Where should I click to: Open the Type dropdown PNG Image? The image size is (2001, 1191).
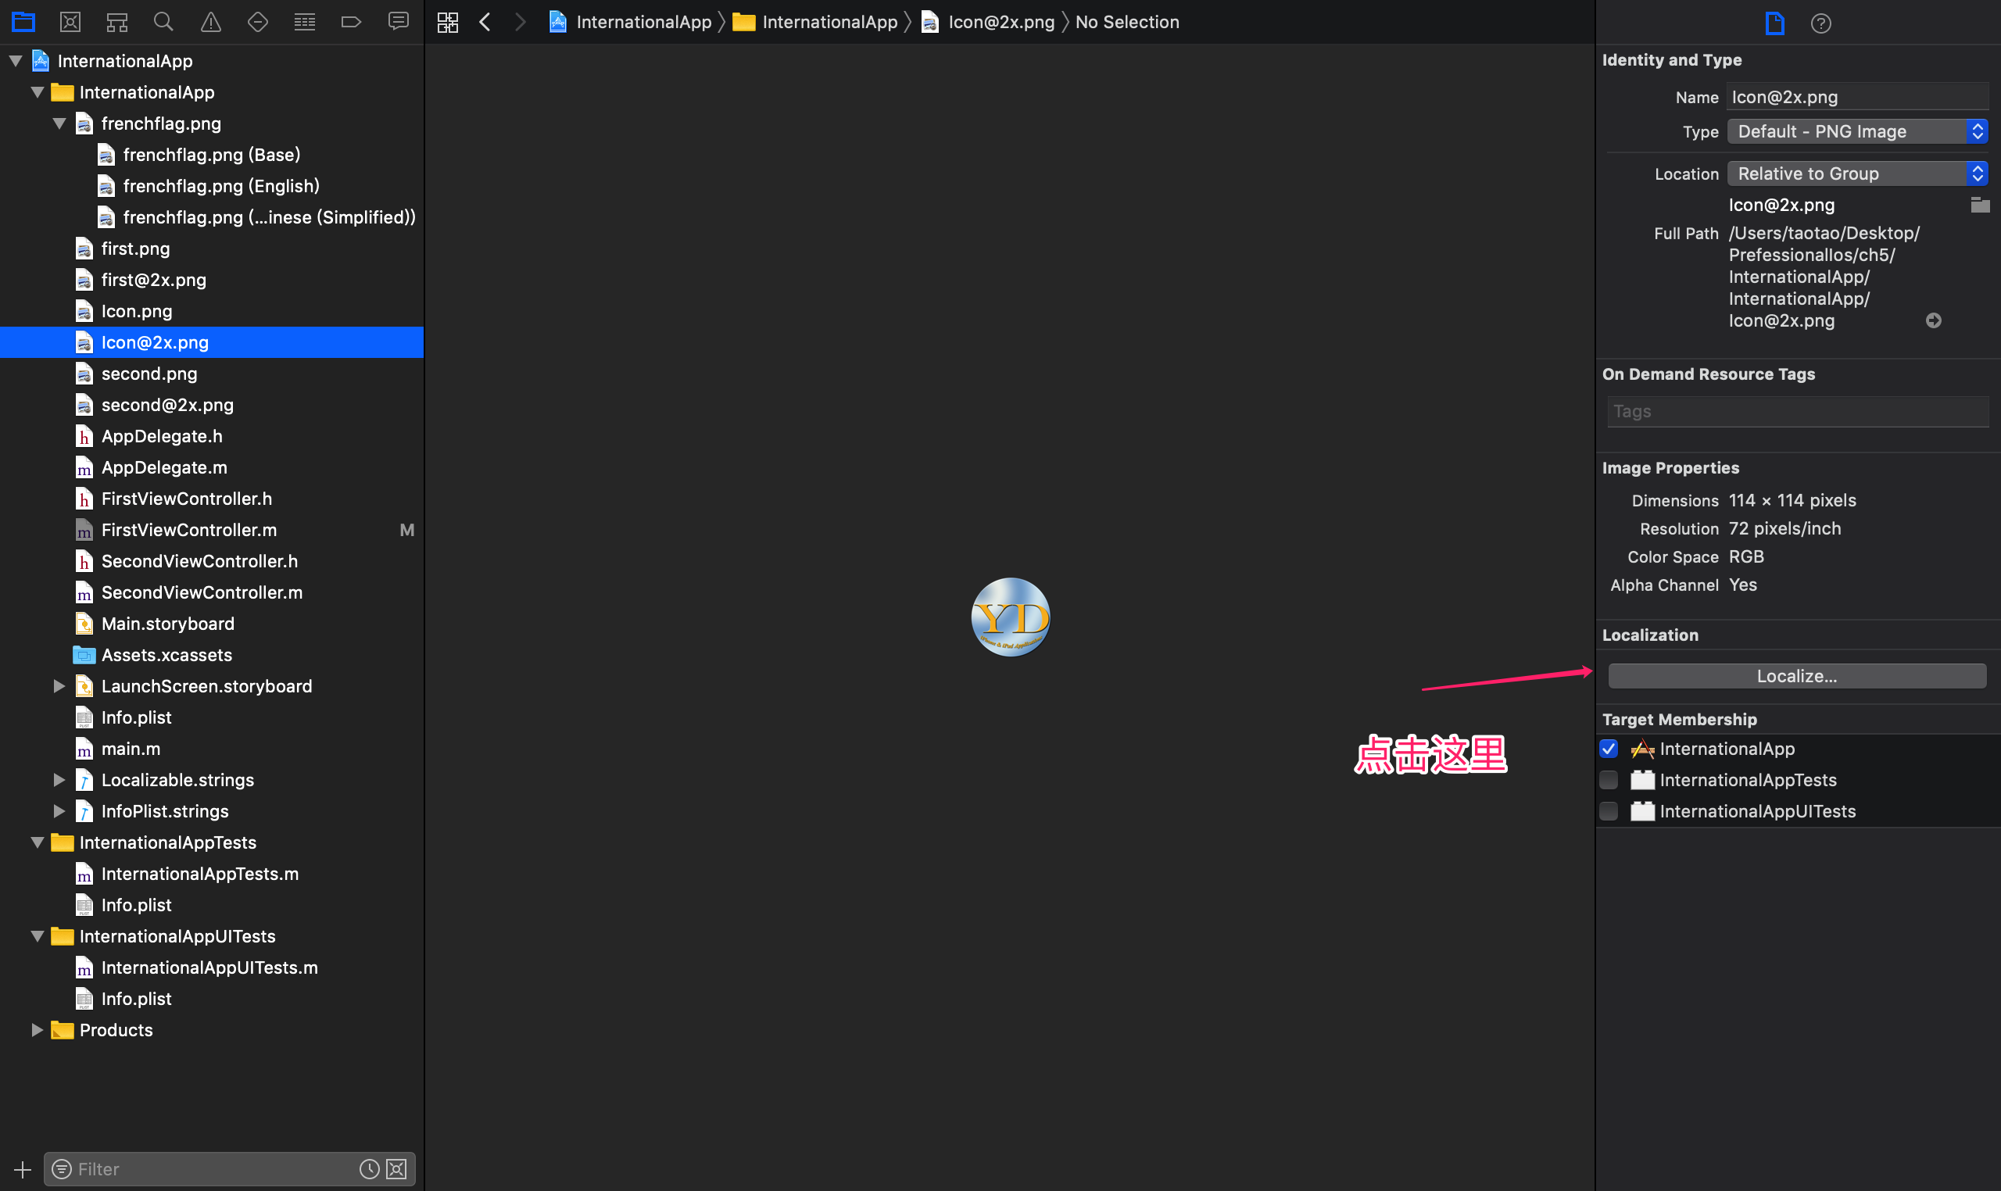click(x=1856, y=131)
